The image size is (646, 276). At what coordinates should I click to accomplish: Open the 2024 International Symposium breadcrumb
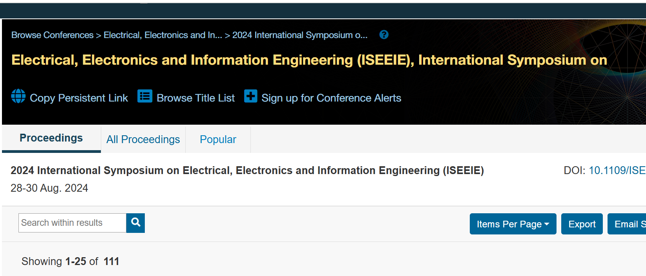tap(300, 35)
